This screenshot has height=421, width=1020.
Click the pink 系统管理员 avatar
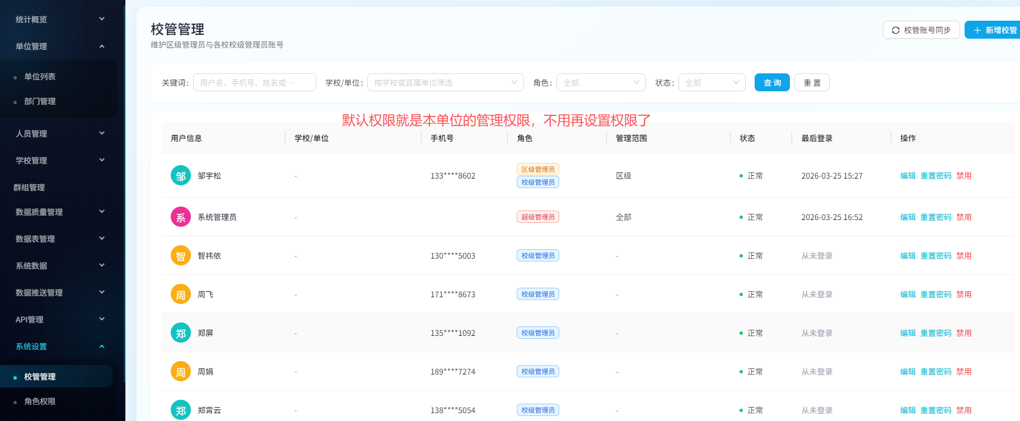tap(180, 217)
